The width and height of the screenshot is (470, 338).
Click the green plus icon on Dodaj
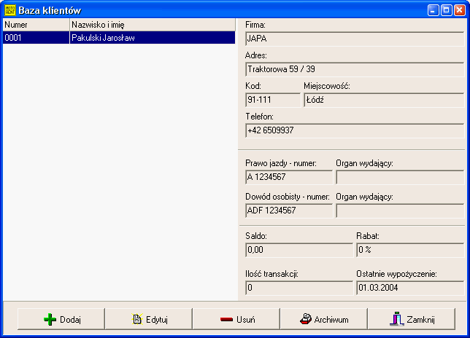point(50,319)
